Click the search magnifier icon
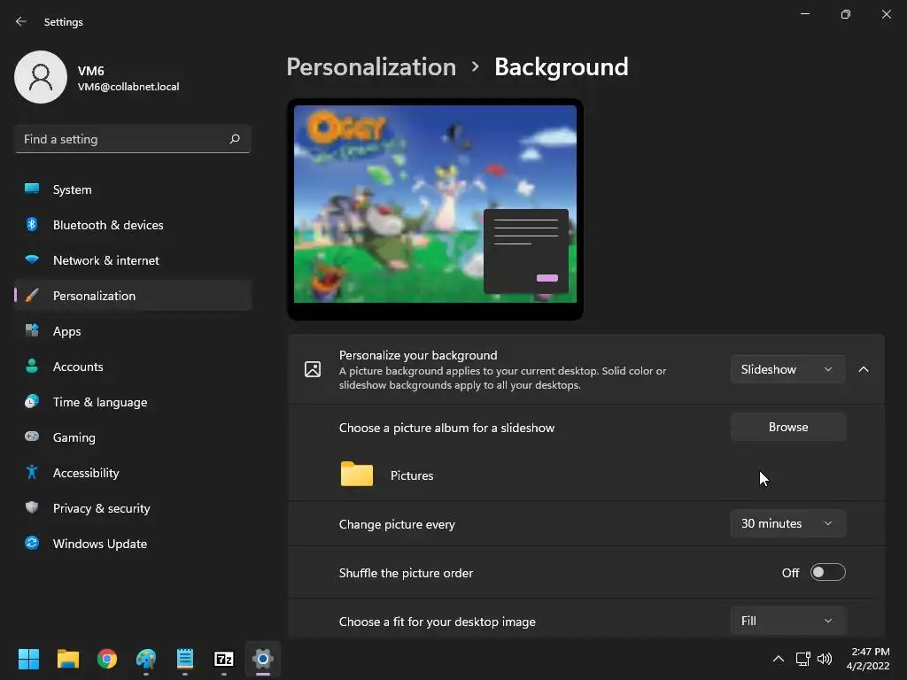Viewport: 907px width, 680px height. coord(234,139)
